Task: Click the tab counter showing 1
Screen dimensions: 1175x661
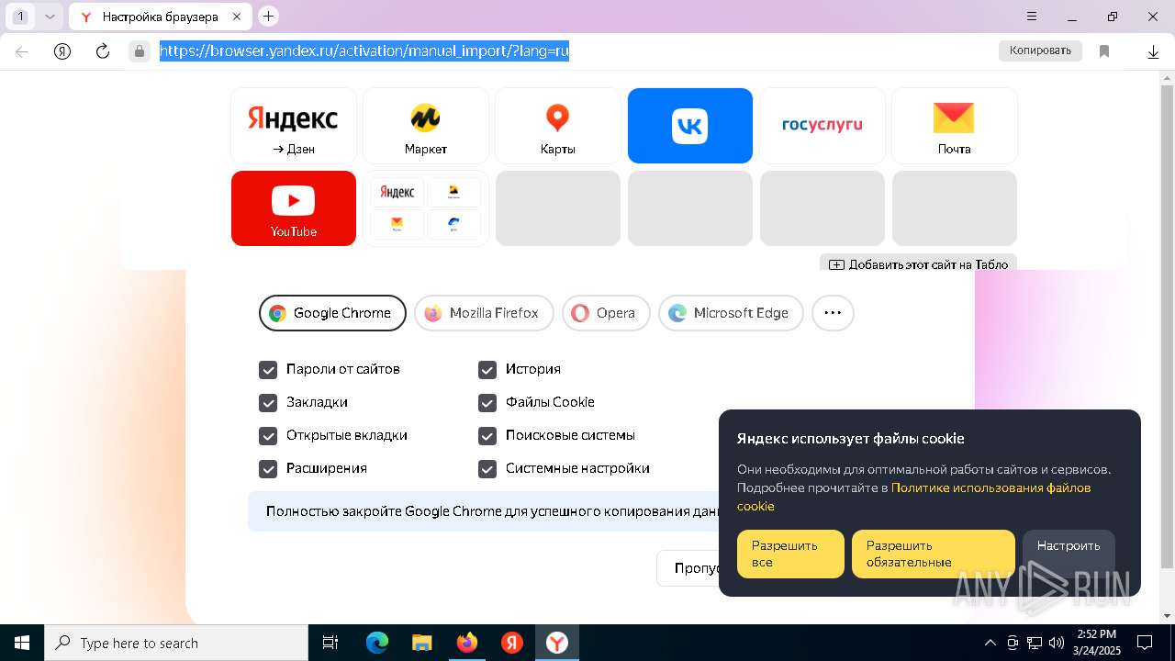Action: 21,17
